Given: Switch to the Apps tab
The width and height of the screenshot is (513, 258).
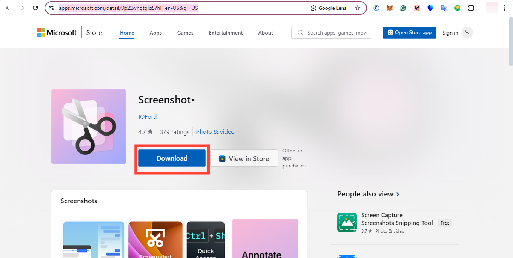Looking at the screenshot, I should tap(155, 33).
